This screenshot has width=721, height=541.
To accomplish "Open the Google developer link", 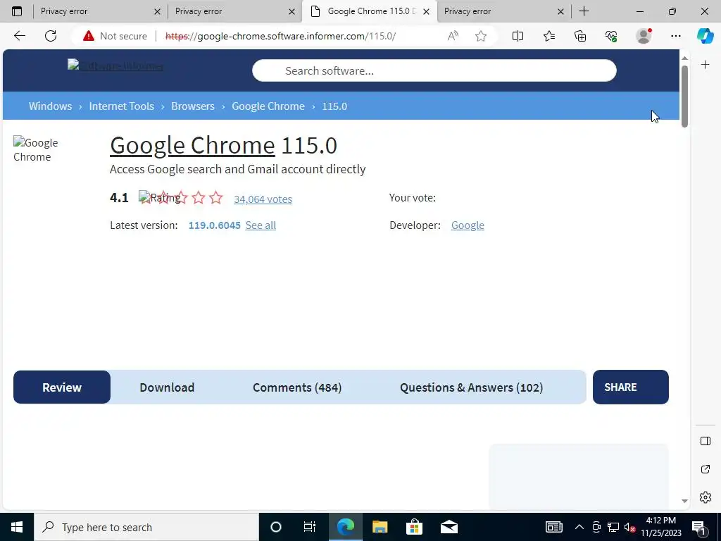I will click(468, 225).
